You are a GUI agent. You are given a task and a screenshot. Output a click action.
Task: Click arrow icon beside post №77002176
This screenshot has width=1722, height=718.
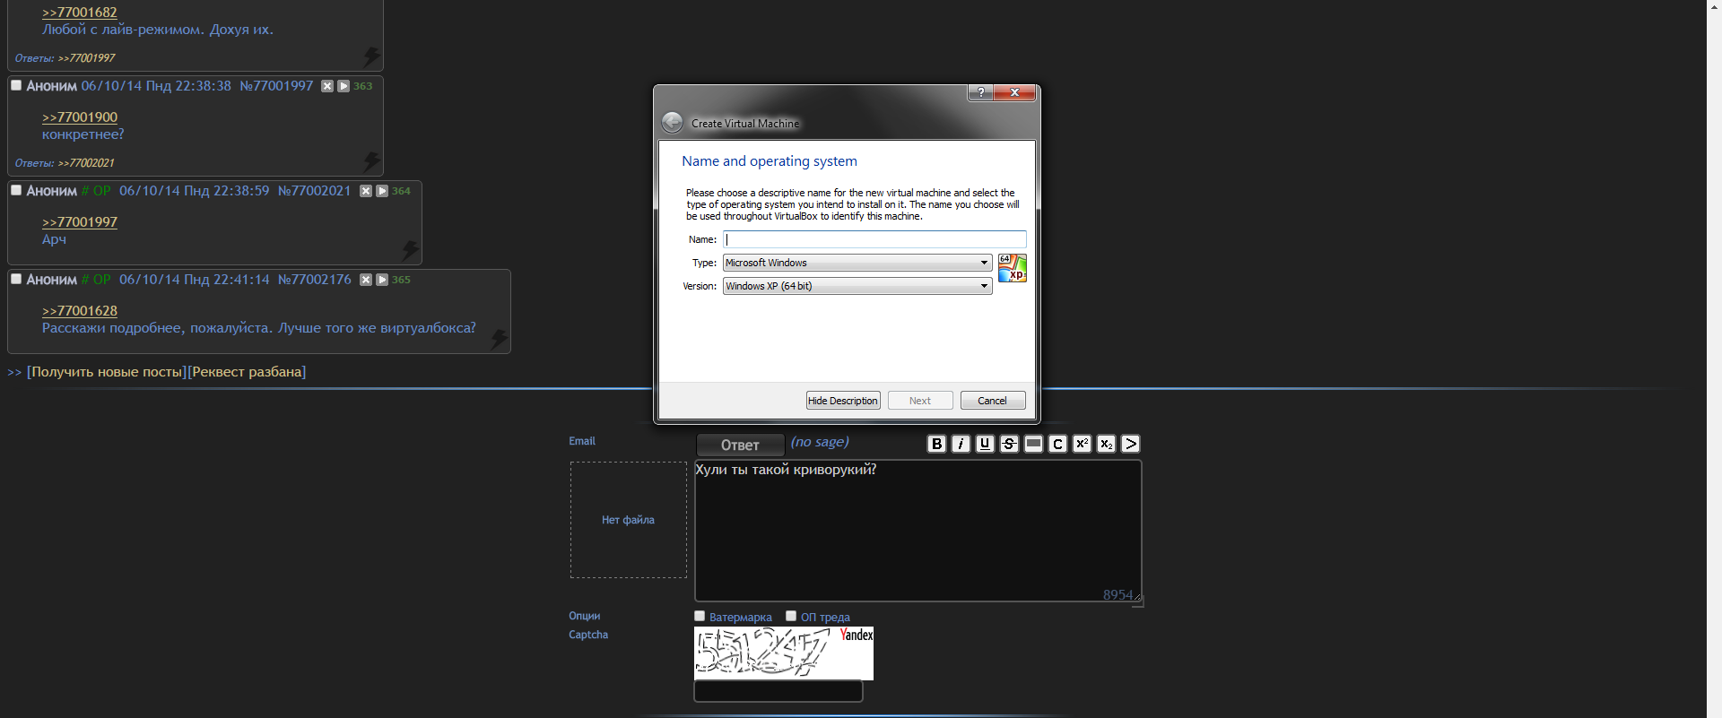coord(382,280)
